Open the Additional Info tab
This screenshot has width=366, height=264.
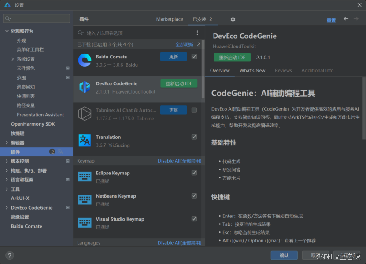pyautogui.click(x=317, y=70)
